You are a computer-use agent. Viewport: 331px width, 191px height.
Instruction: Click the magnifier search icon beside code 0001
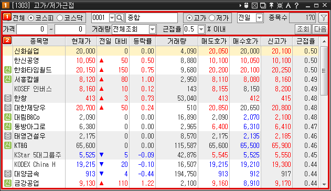120,18
